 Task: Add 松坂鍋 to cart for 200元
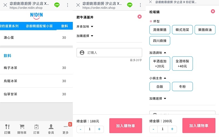point(198,126)
